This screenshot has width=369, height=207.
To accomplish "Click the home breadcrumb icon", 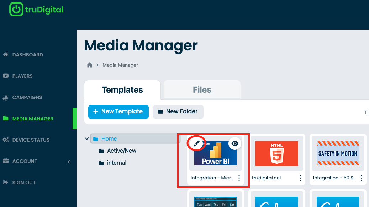I will click(x=90, y=65).
